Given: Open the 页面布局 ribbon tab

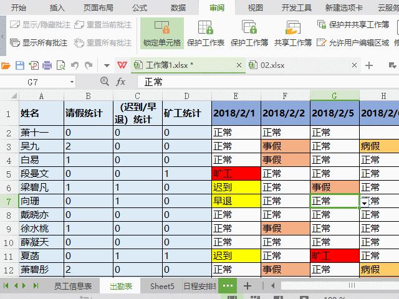Looking at the screenshot, I should click(x=99, y=7).
